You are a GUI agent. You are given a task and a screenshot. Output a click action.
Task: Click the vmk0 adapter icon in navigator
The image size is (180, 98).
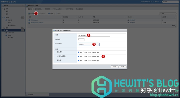point(6,35)
